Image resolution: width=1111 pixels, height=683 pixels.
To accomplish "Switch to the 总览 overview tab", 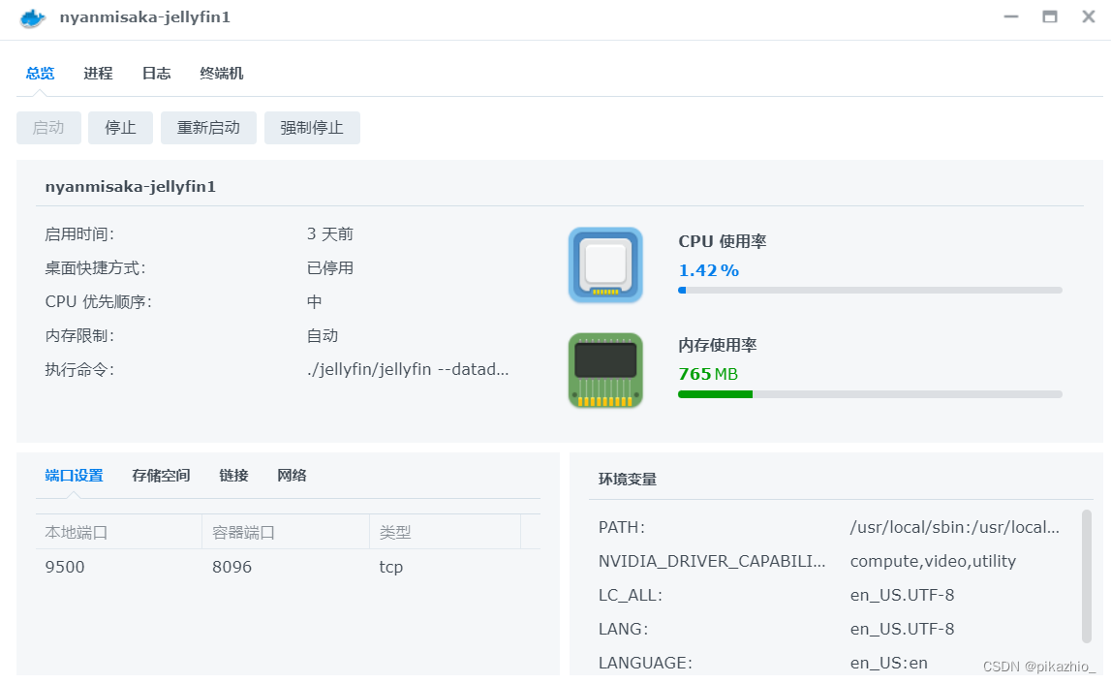I will pos(40,73).
